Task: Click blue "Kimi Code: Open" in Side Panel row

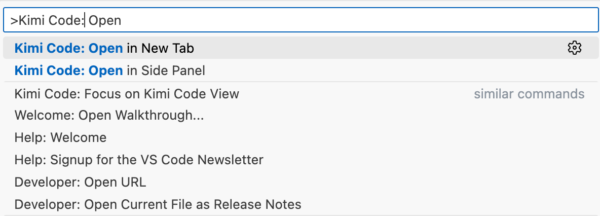Action: click(x=68, y=70)
